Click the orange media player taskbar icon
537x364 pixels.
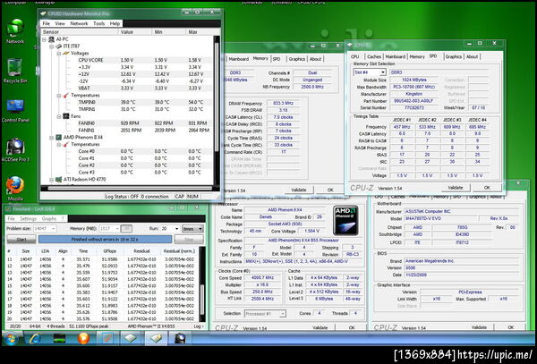(83, 339)
